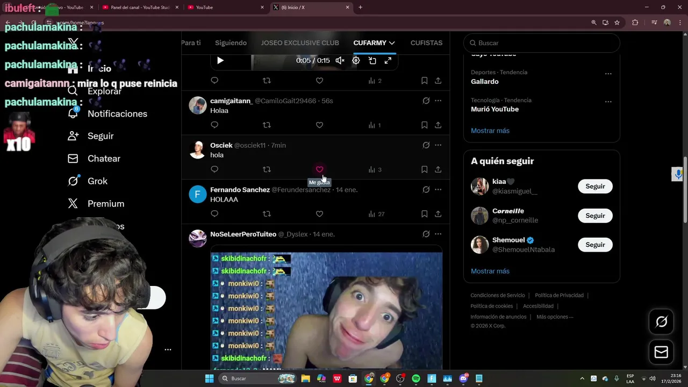
Task: Open a new browser tab
Action: (360, 8)
